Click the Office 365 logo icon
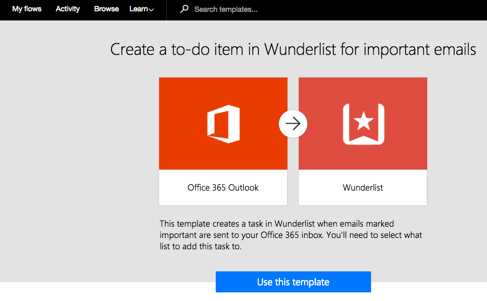The width and height of the screenshot is (487, 301). (x=223, y=124)
